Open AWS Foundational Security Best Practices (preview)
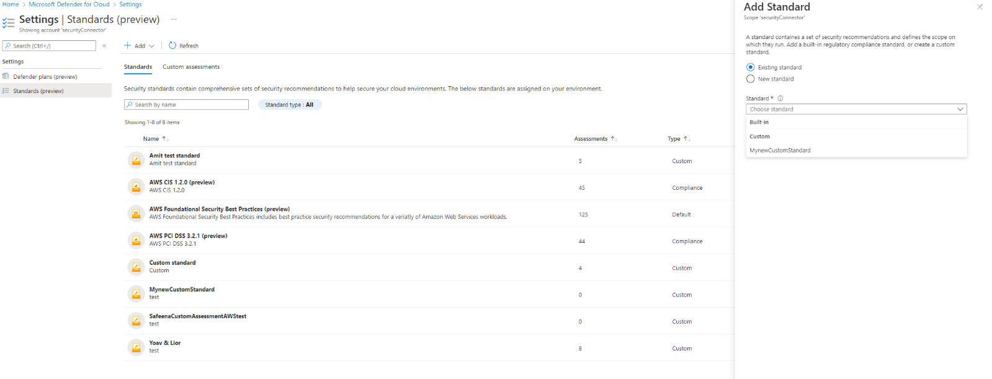The height and width of the screenshot is (379, 992). [x=219, y=209]
